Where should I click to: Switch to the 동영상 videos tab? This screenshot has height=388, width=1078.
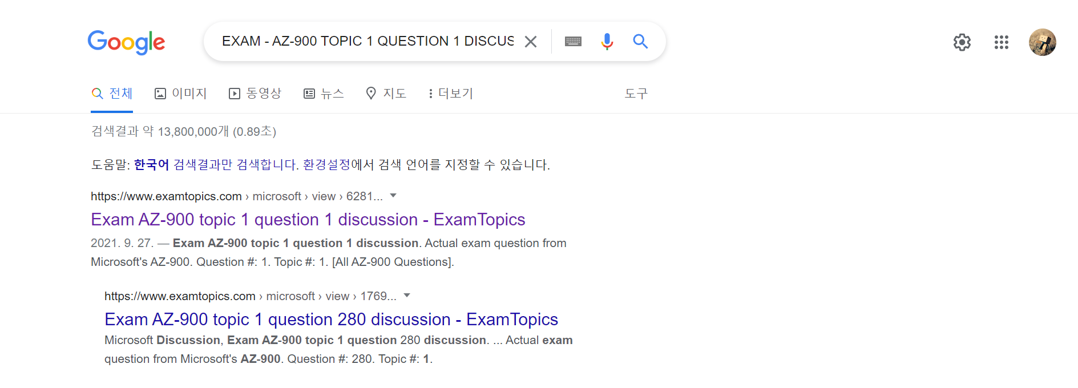point(255,94)
